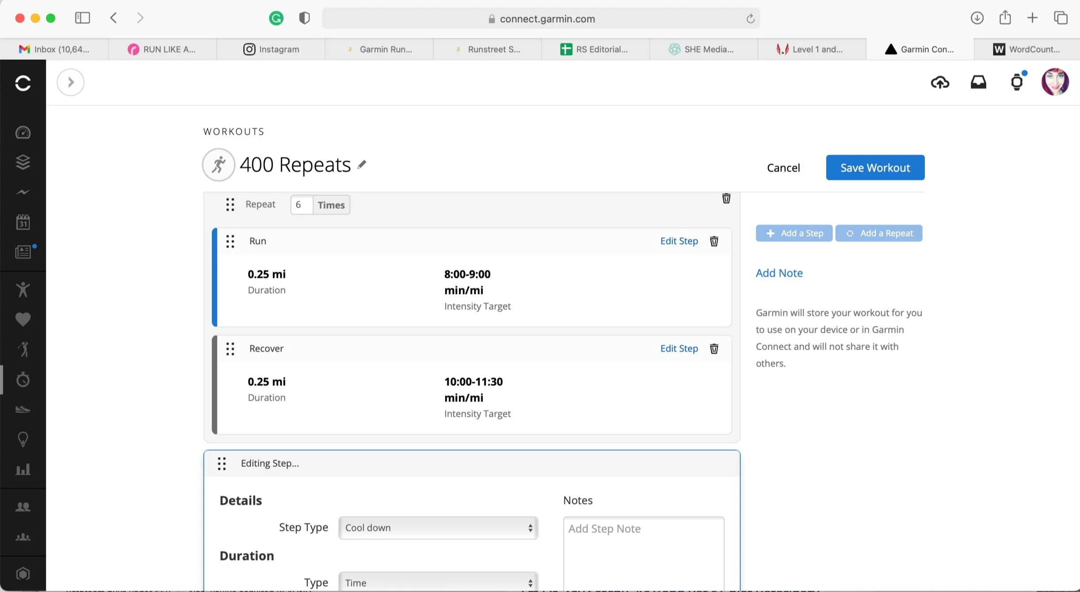The width and height of the screenshot is (1080, 592).
Task: Open the dashboard/charts icon in sidebar
Action: click(x=23, y=469)
